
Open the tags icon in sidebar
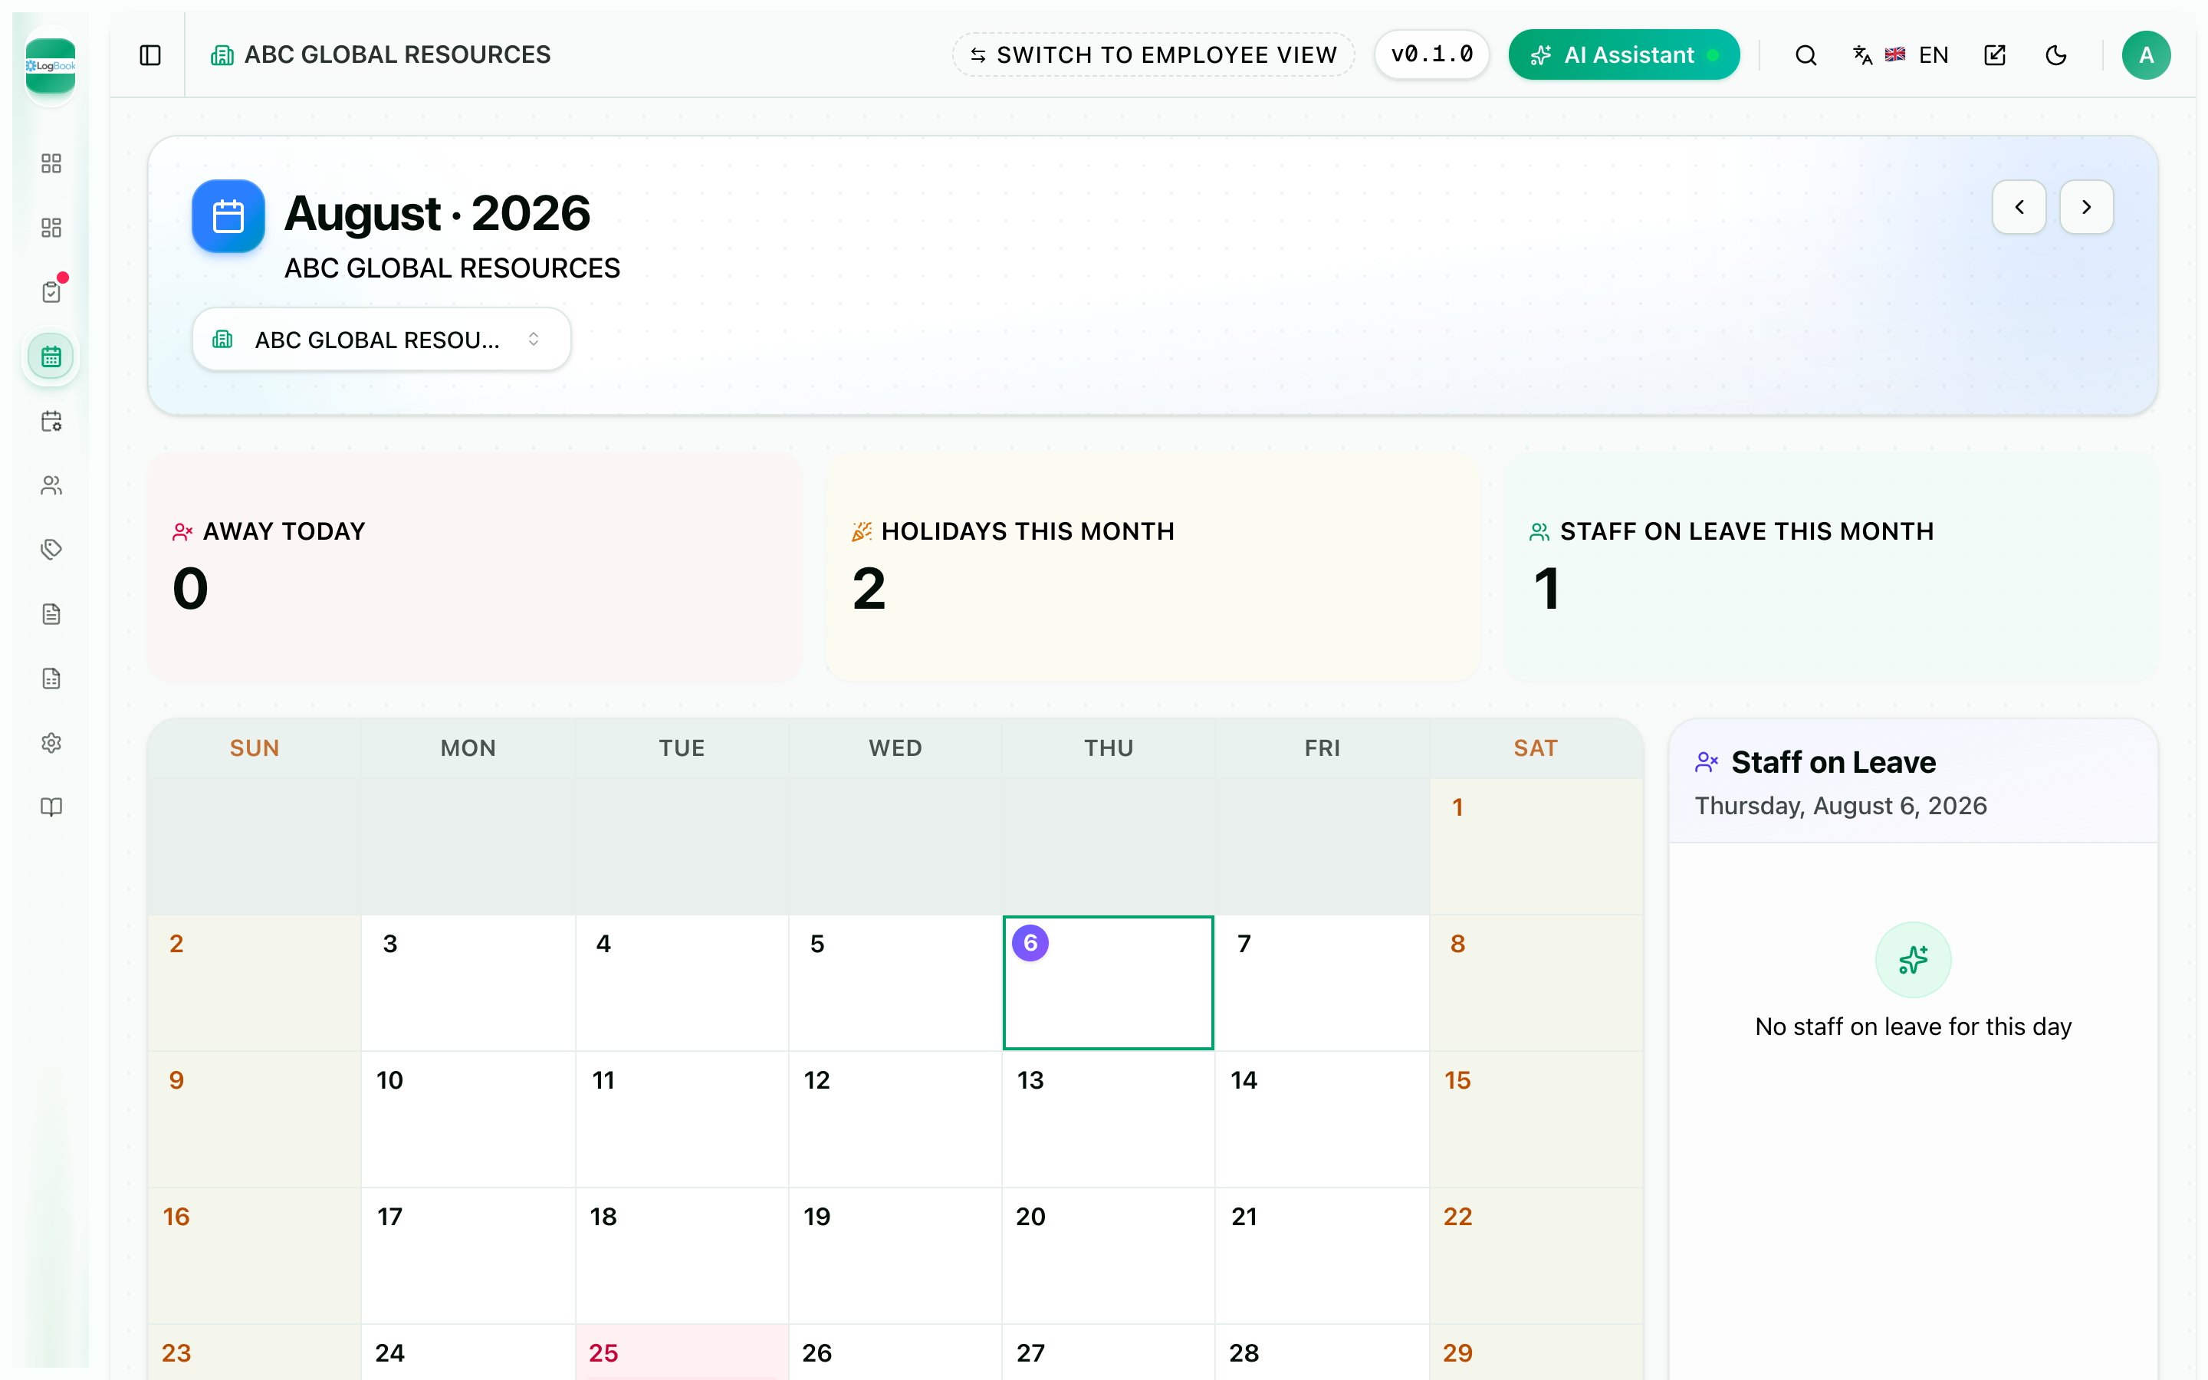pos(51,550)
